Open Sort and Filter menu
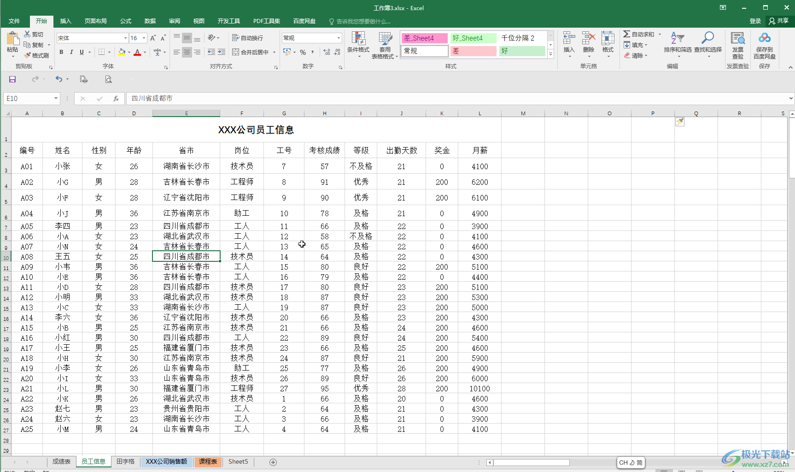795x472 pixels. [678, 44]
